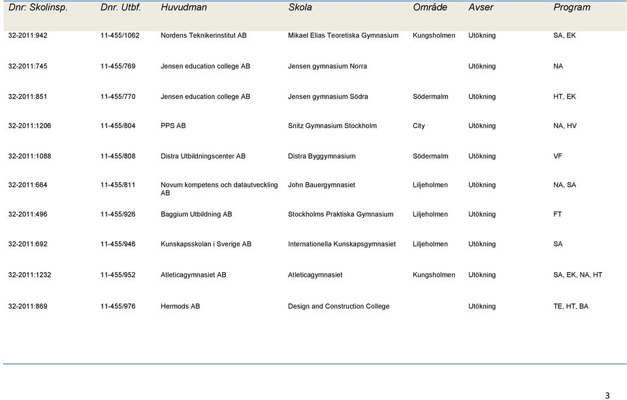Click the 'Avser' column header
The width and height of the screenshot is (627, 400).
(481, 8)
